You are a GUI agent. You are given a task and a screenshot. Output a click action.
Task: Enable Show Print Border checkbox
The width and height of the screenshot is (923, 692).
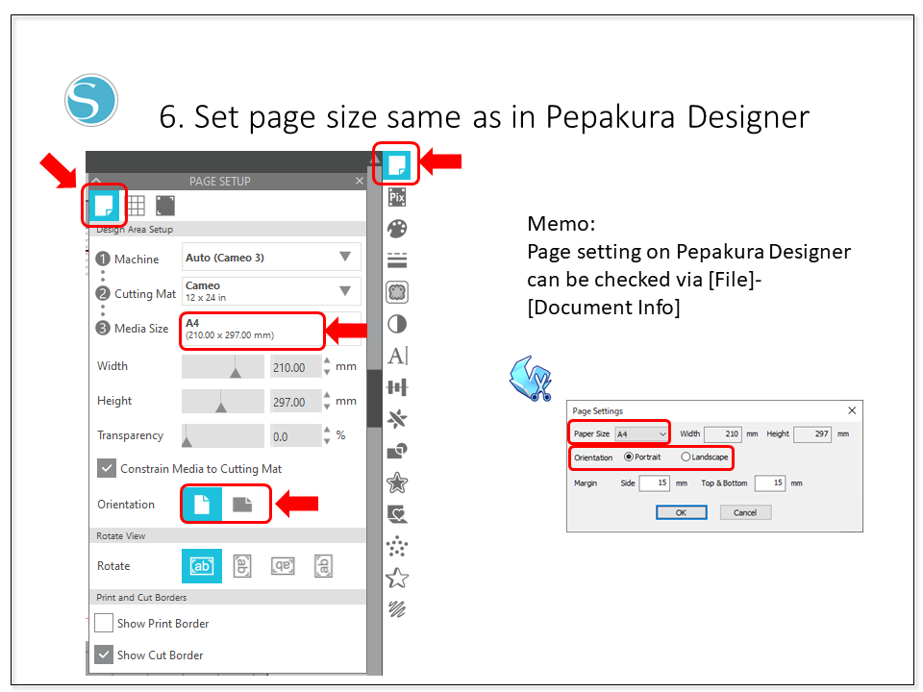pyautogui.click(x=104, y=623)
